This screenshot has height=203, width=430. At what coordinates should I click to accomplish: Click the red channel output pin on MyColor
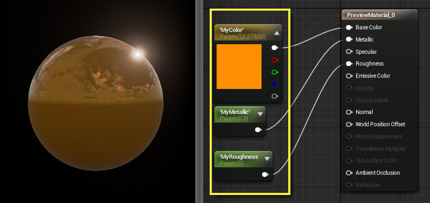click(275, 60)
